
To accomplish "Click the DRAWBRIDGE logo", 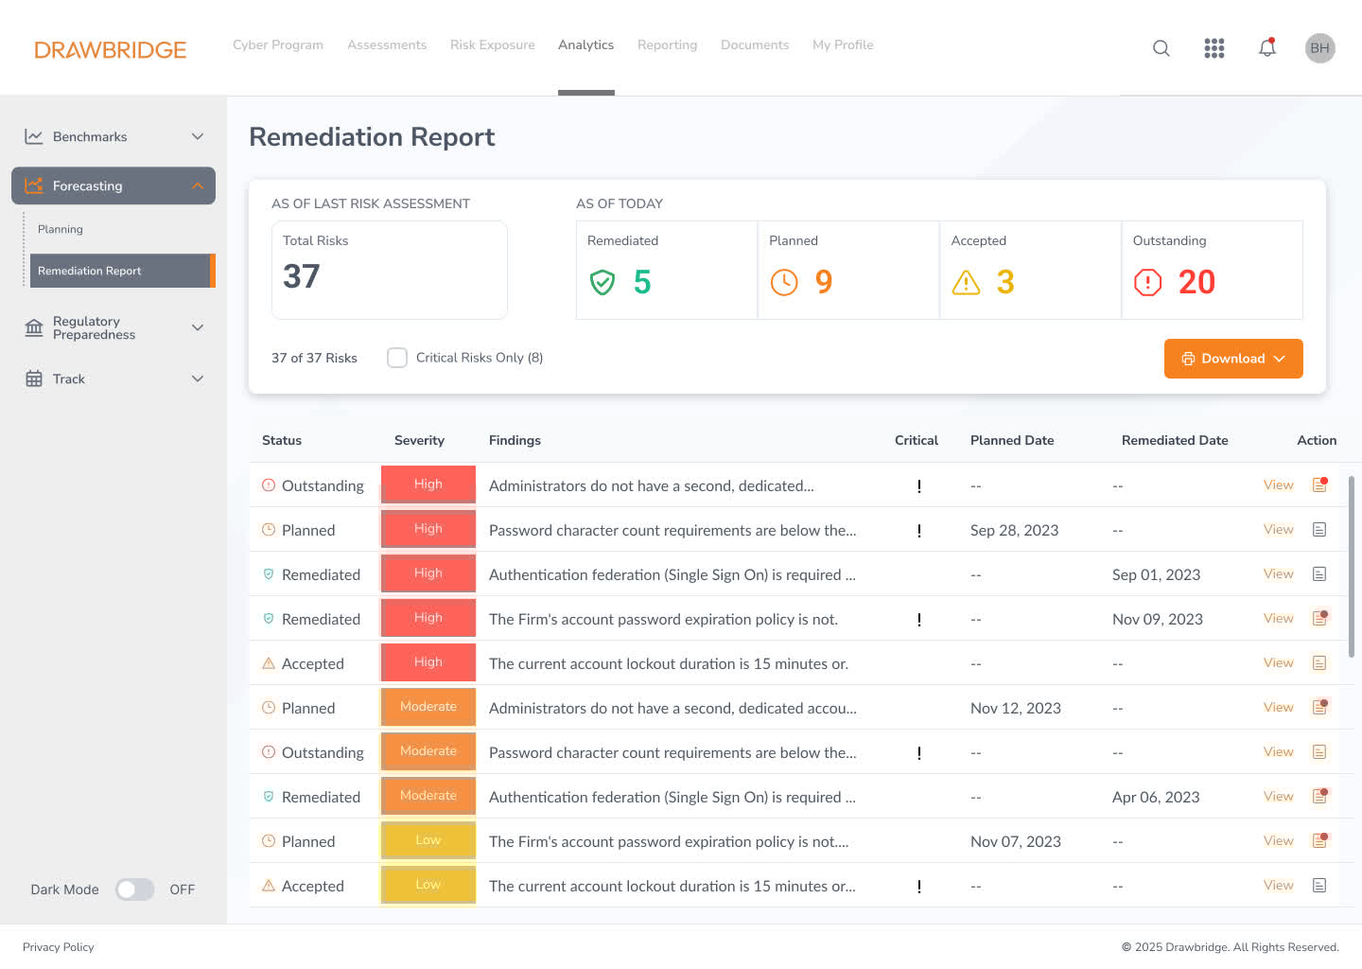I will pos(111,49).
